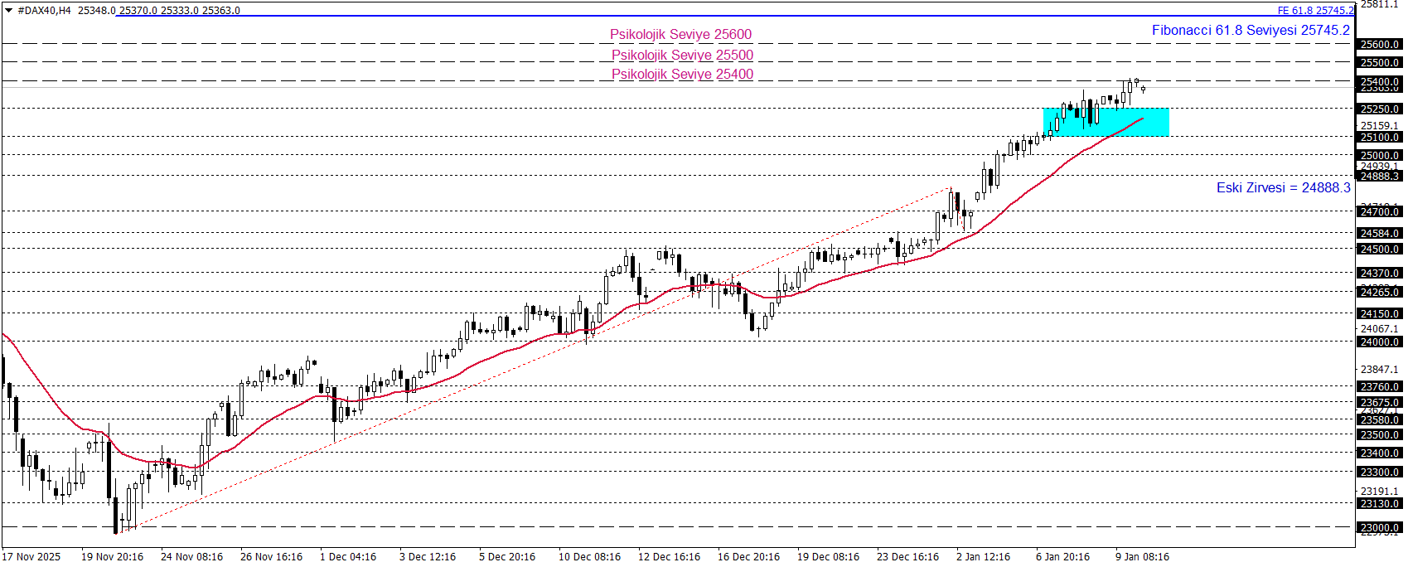Screen dimensions: 1408x567
Task: Click the 23191.1 price scale value
Action: pos(1380,492)
